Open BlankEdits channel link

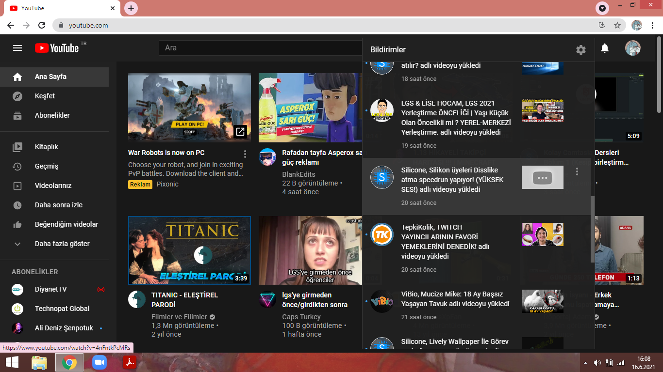pos(298,174)
